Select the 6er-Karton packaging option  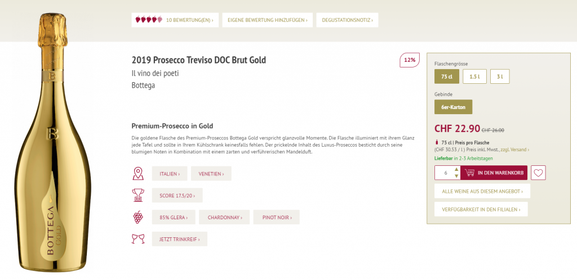453,107
